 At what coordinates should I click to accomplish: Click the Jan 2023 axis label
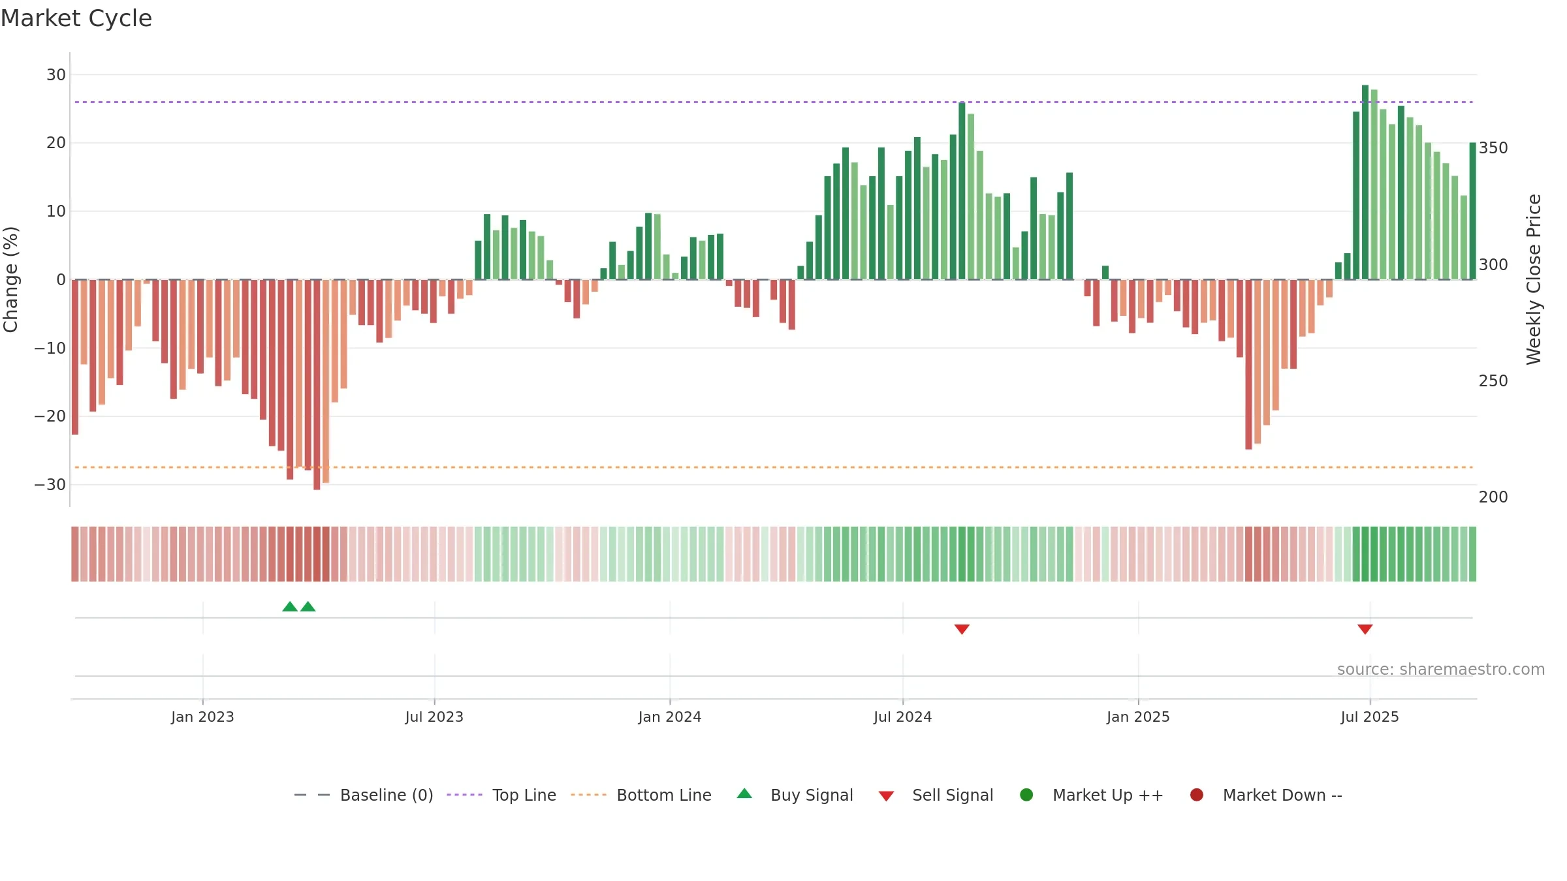point(202,717)
